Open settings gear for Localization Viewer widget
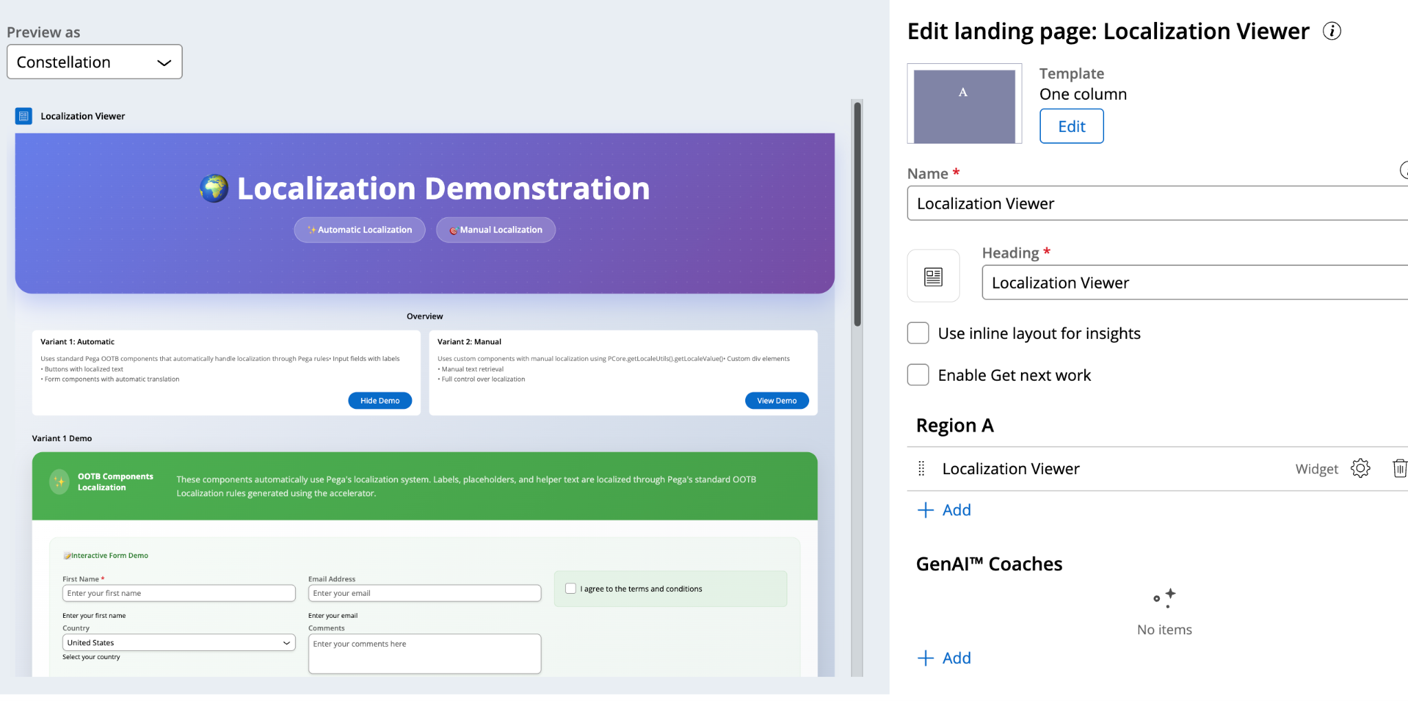 [1360, 469]
